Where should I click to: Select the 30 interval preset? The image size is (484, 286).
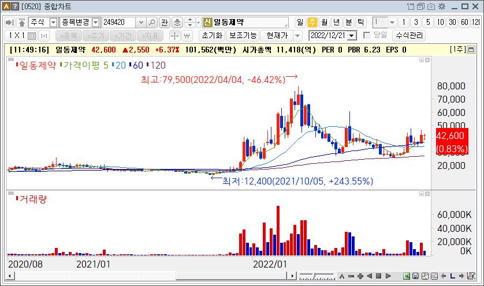tap(452, 22)
